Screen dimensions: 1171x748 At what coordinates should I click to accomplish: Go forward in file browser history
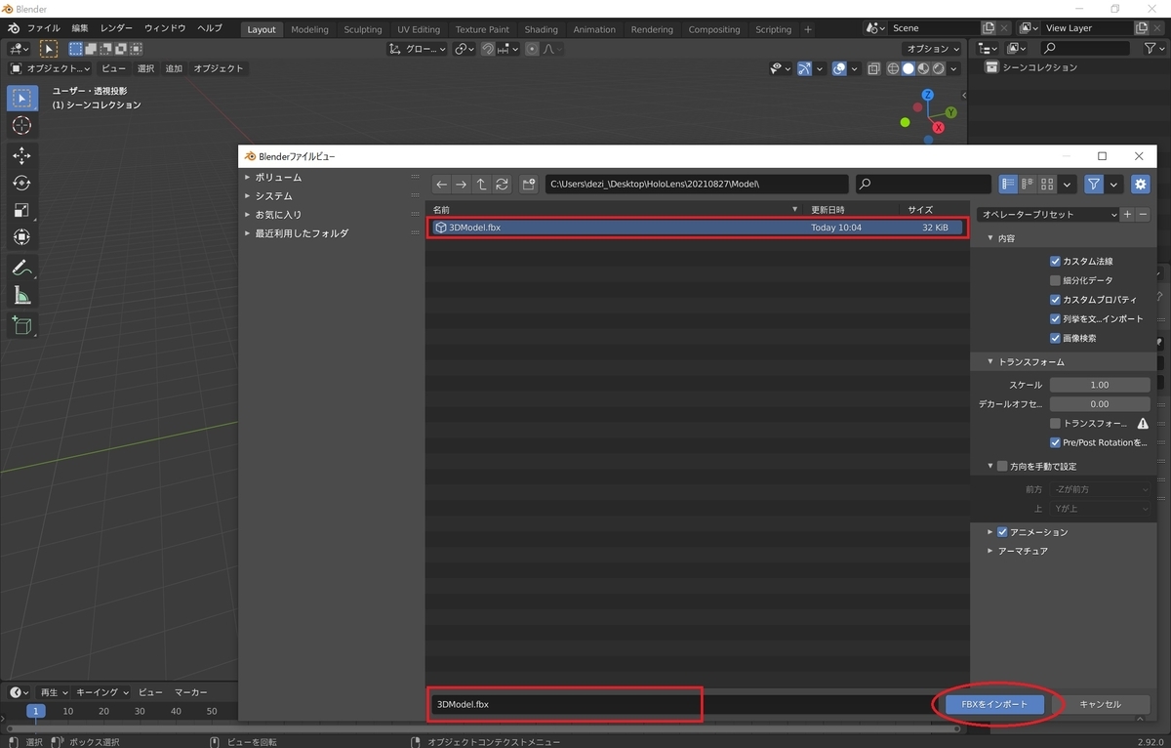click(x=462, y=184)
